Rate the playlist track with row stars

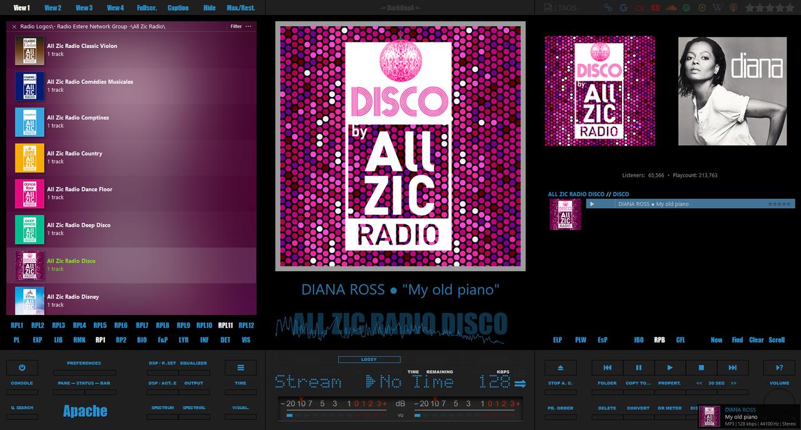779,204
